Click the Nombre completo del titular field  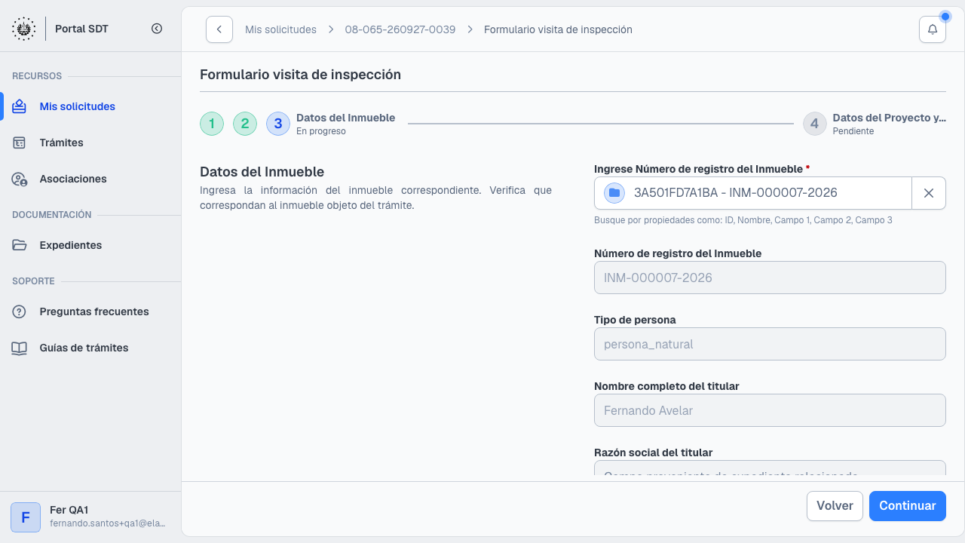click(770, 410)
